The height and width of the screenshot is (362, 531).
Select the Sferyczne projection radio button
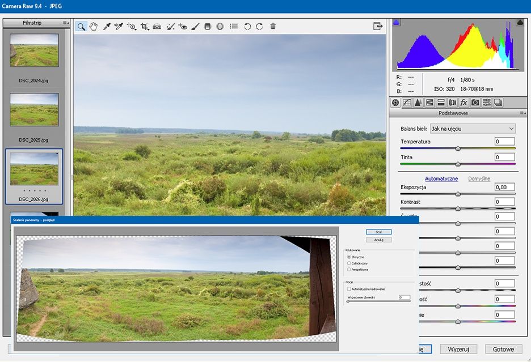point(349,257)
